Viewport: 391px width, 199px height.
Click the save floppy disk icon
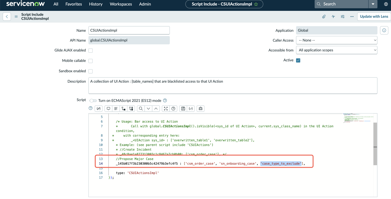(183, 108)
